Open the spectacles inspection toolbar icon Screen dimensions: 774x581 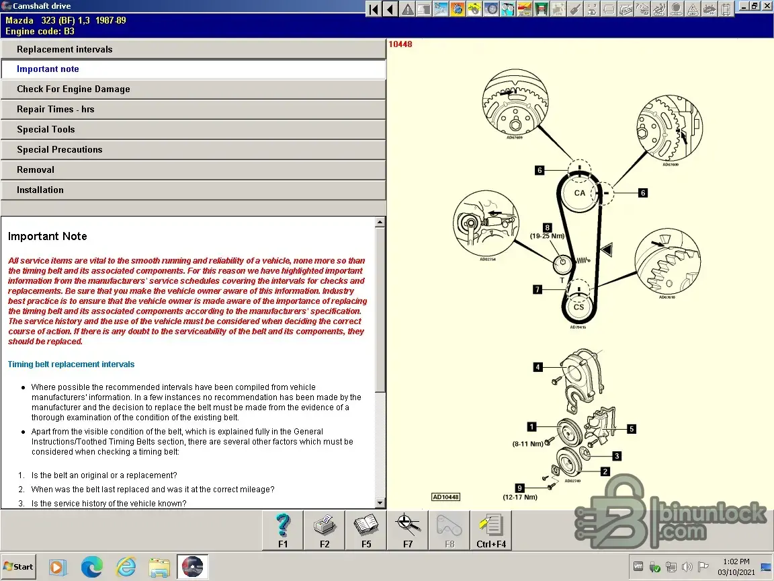pos(508,9)
